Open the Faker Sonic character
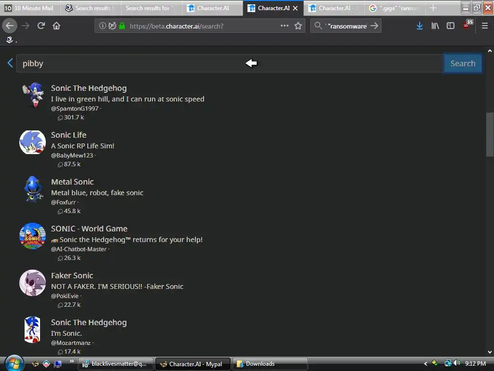This screenshot has height=371, width=494. point(72,276)
